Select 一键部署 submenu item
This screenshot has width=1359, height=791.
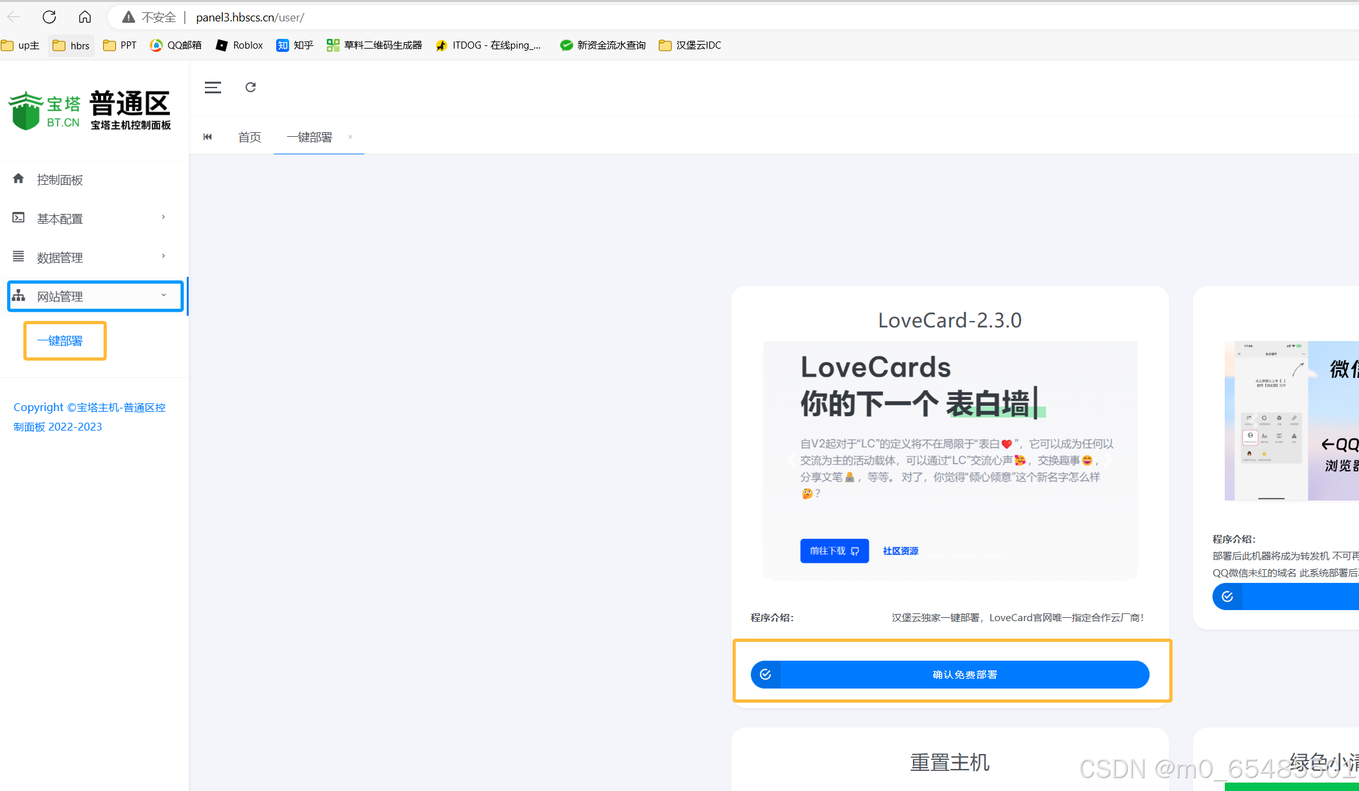click(60, 340)
